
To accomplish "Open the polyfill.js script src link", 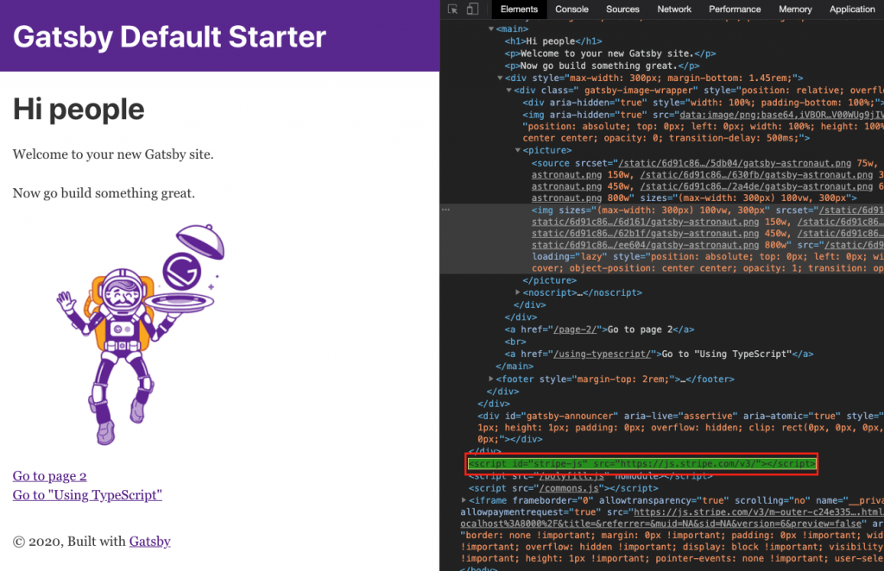I will (571, 476).
